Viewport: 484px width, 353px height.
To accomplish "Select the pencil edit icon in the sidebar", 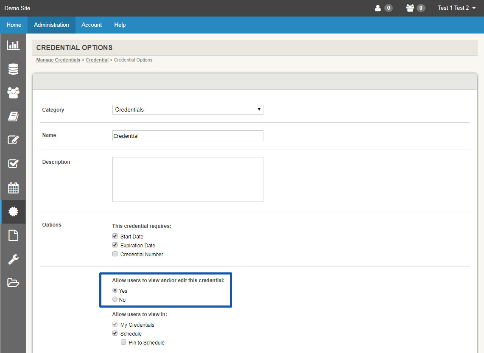I will click(x=13, y=140).
